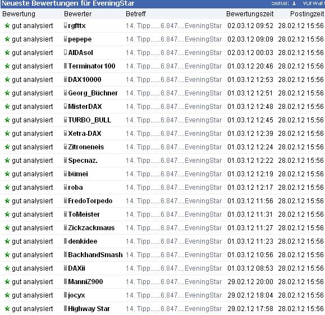This screenshot has width=325, height=315.
Task: Click the status icon beside Zitroneneis
Action: tap(65, 147)
